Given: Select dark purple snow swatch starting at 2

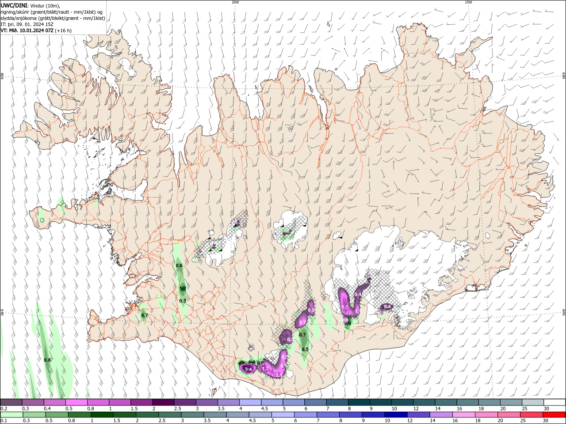Looking at the screenshot, I should click(x=163, y=402).
